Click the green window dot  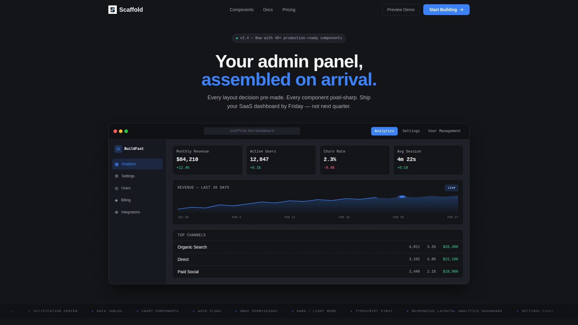[x=126, y=131]
